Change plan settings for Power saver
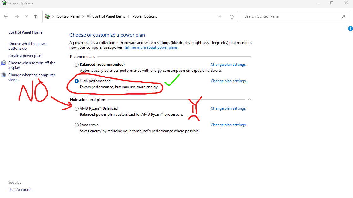The height and width of the screenshot is (198, 353). [228, 125]
